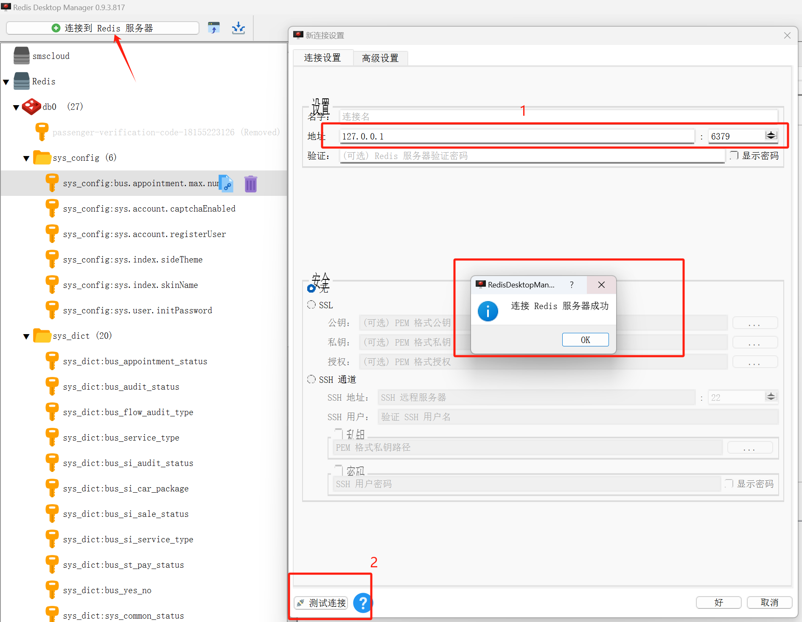Click key icon for sys.account.registerUser
The width and height of the screenshot is (802, 622).
(52, 234)
